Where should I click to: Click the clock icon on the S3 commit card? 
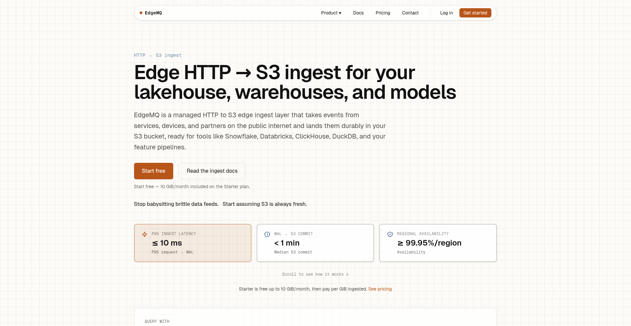[x=267, y=234]
